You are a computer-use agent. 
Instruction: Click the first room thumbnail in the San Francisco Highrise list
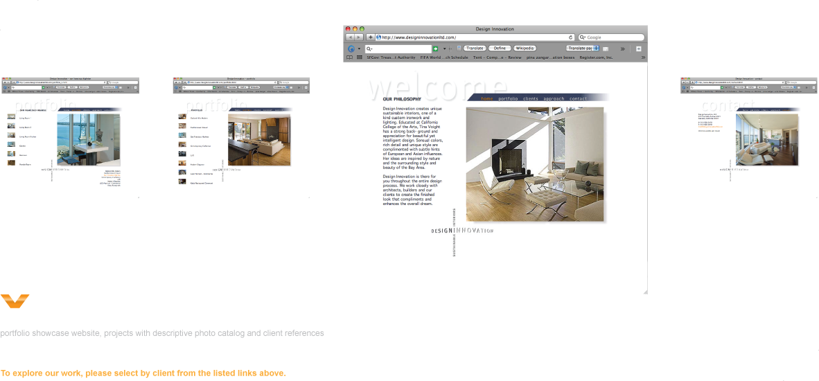coord(11,118)
